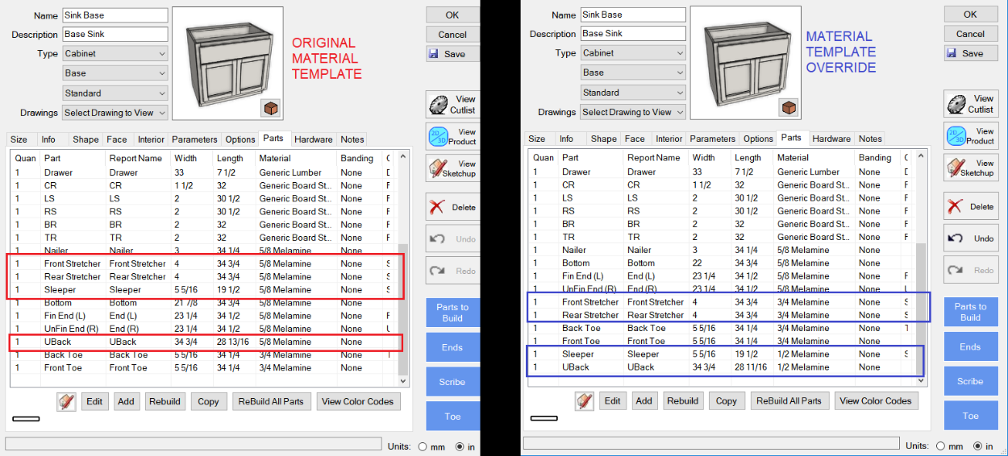Click Description field in right dialog
1008x456 pixels.
[633, 34]
